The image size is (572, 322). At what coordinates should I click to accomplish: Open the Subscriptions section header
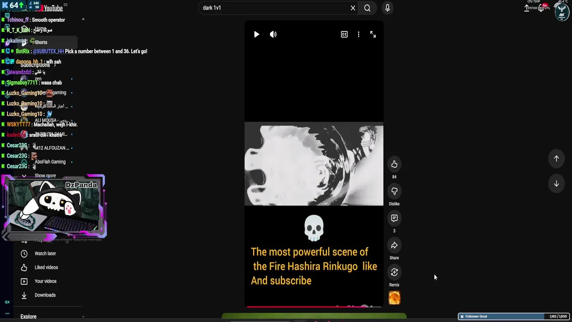tap(35, 65)
